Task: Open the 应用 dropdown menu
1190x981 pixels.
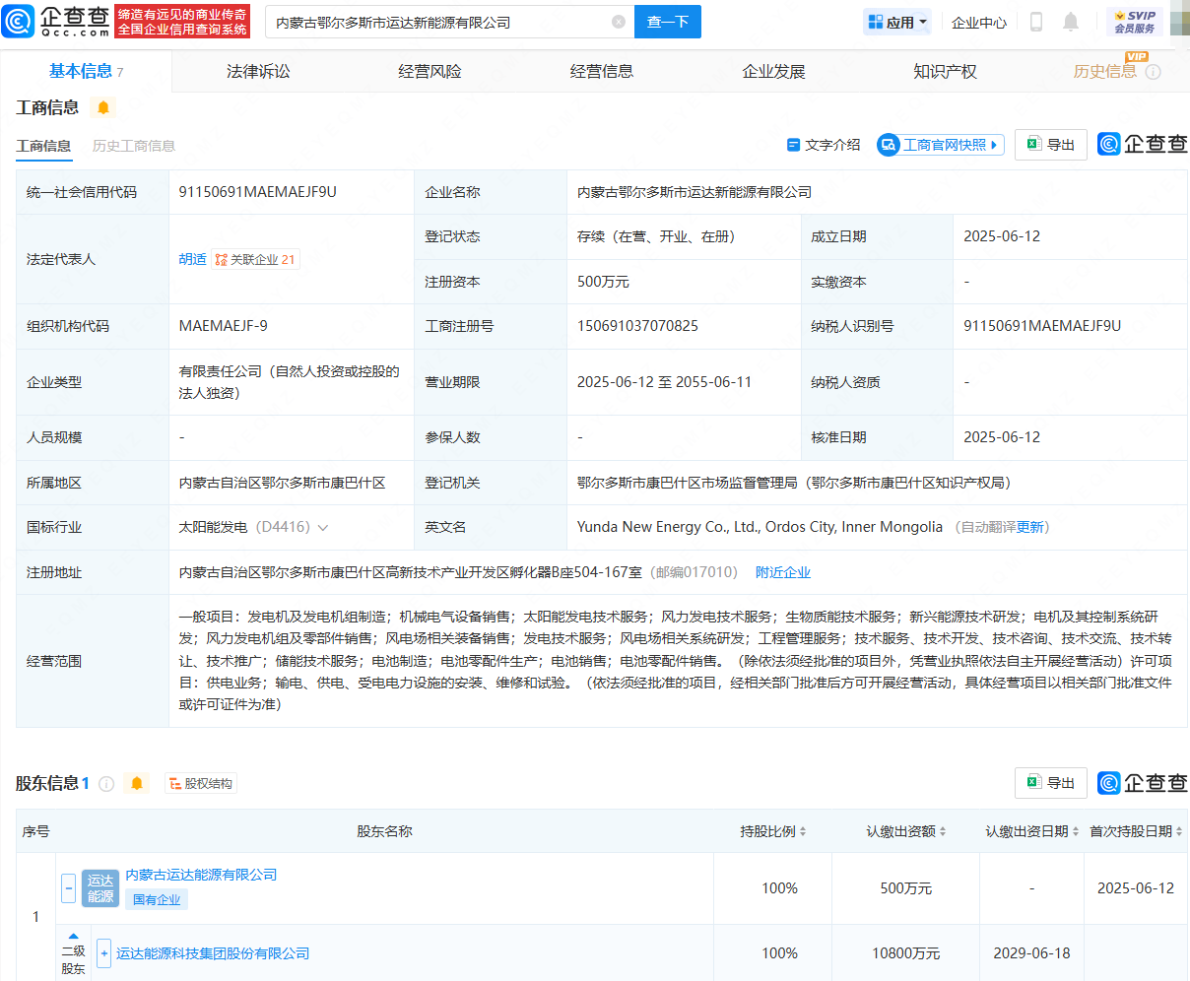Action: (897, 22)
